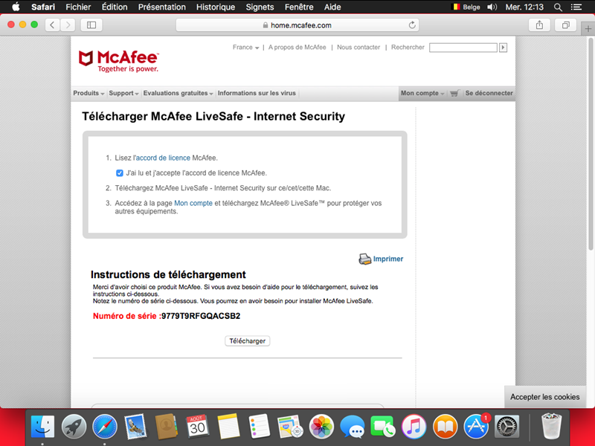The width and height of the screenshot is (595, 446).
Task: Open the Fichier menu
Action: (x=78, y=7)
